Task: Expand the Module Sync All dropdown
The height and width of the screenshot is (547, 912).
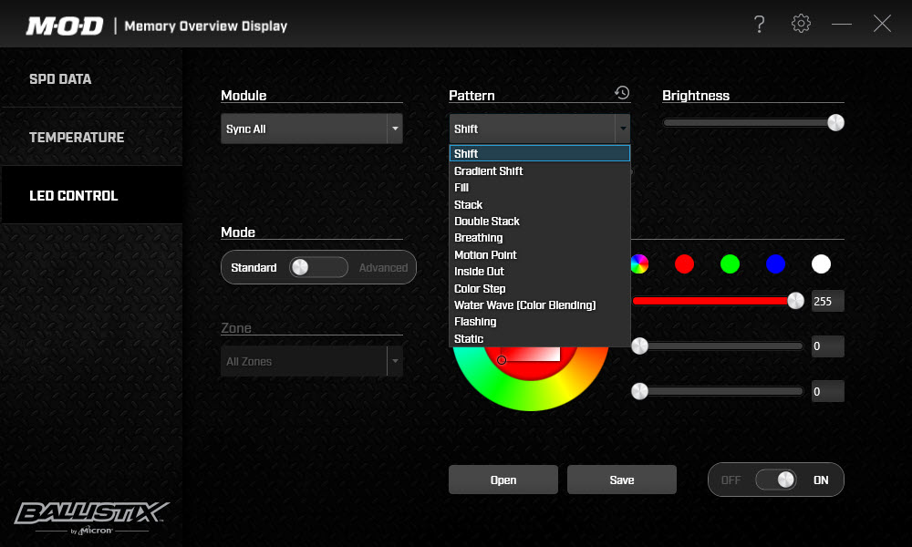Action: (x=311, y=129)
